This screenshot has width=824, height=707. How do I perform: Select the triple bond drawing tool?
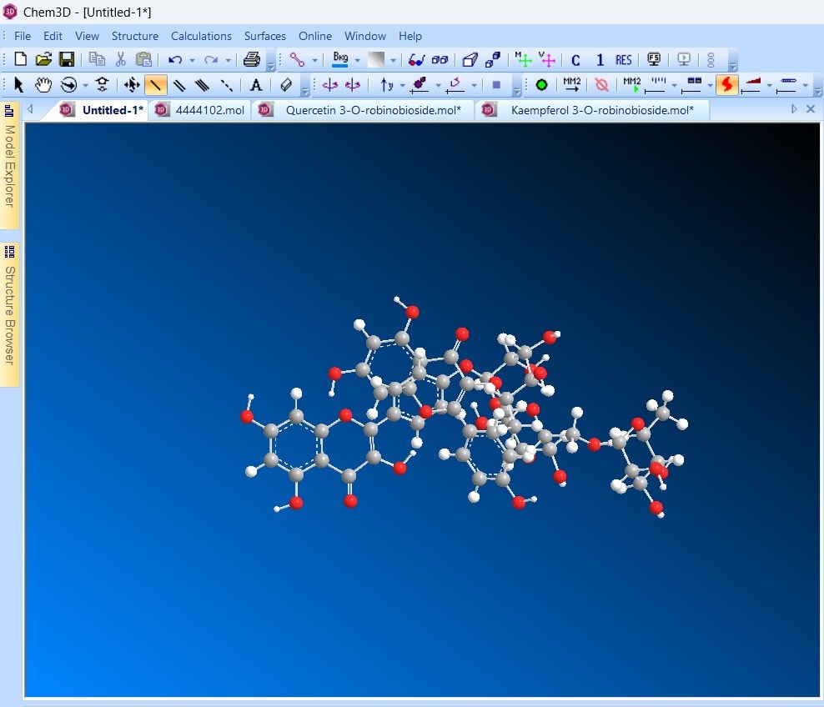coord(203,84)
